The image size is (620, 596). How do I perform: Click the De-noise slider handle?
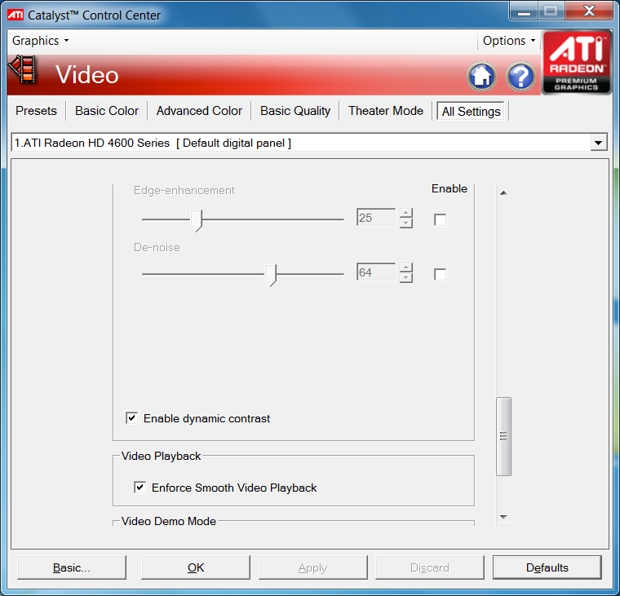(271, 275)
